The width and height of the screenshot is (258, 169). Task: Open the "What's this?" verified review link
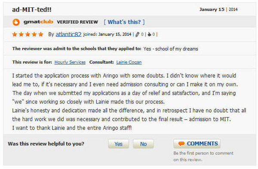[124, 22]
